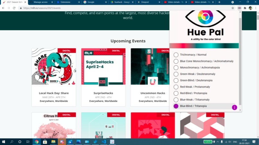Open Photos app on taskbar
Image resolution: width=259 pixels, height=145 pixels.
pos(78,142)
